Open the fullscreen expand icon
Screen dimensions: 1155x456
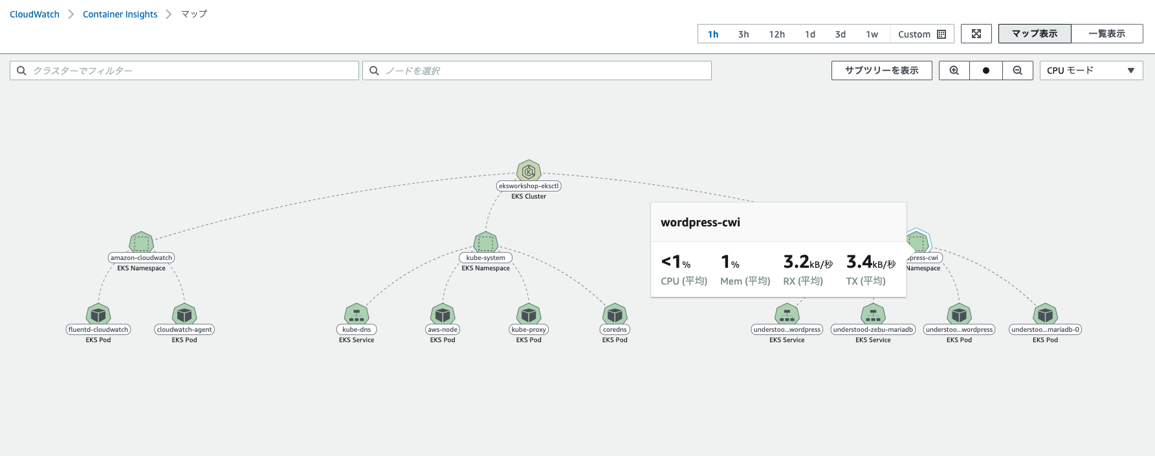(x=976, y=34)
